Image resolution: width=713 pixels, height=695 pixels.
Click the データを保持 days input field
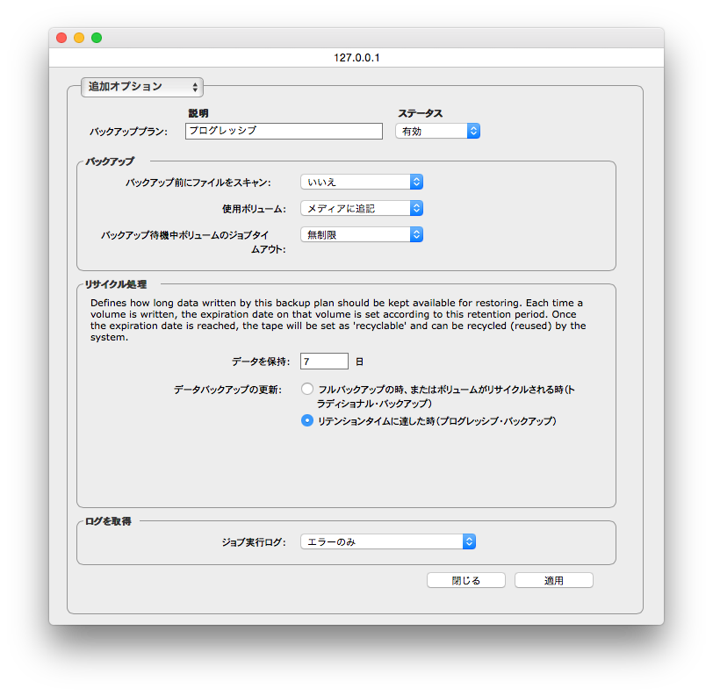tap(324, 361)
